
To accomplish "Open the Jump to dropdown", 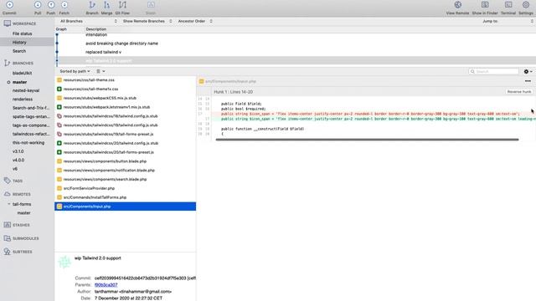I will tap(508, 21).
